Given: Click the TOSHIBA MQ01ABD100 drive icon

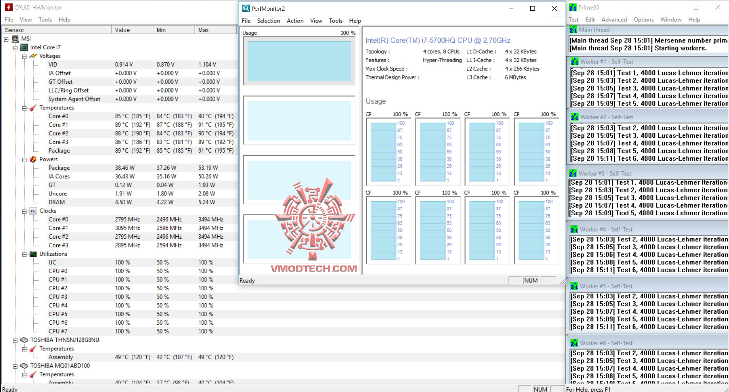Looking at the screenshot, I should (x=24, y=366).
